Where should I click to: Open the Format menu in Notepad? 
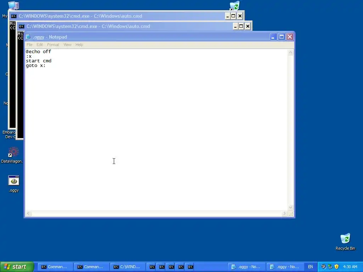pos(53,45)
